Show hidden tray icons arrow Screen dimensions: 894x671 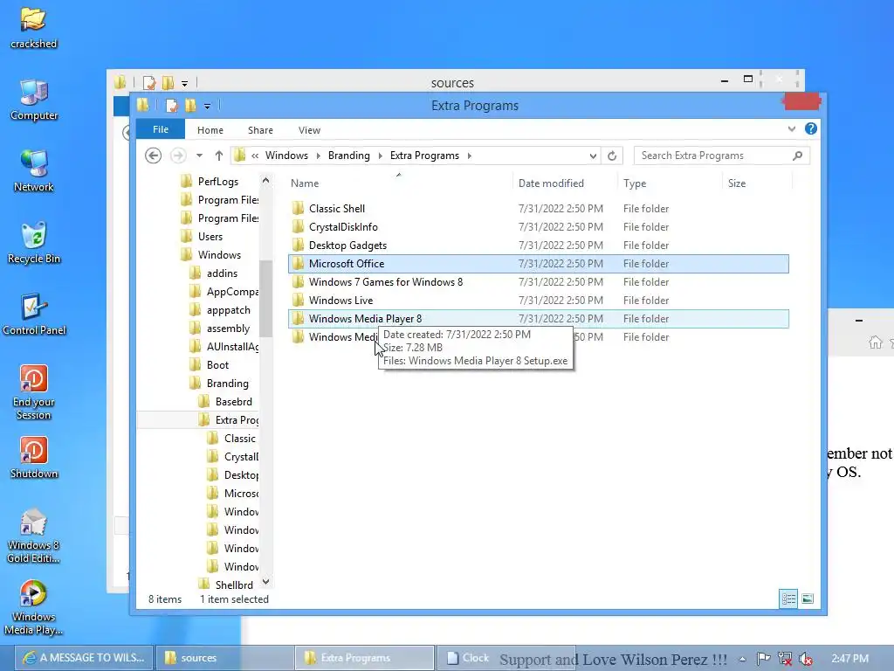click(x=742, y=659)
